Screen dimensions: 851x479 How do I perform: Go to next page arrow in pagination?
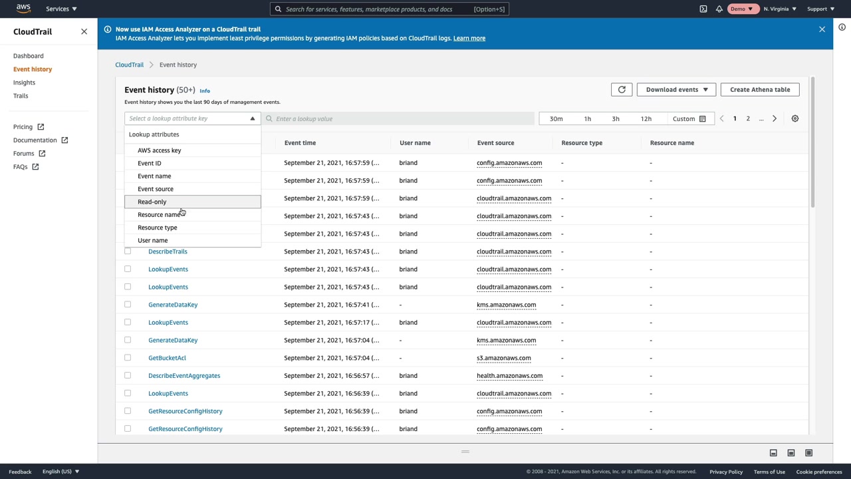pos(774,118)
